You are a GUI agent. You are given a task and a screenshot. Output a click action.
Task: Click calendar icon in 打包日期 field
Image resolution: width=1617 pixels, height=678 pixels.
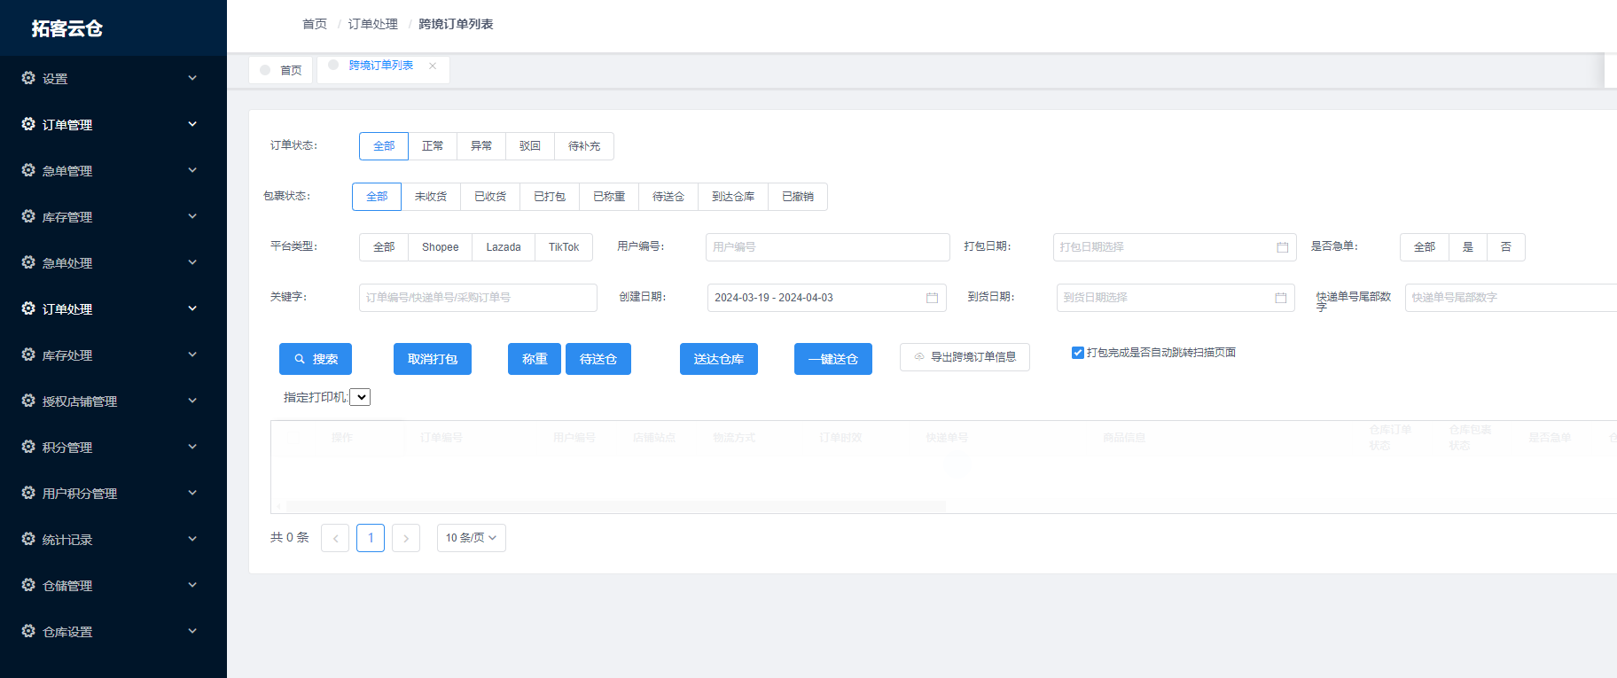(1282, 247)
